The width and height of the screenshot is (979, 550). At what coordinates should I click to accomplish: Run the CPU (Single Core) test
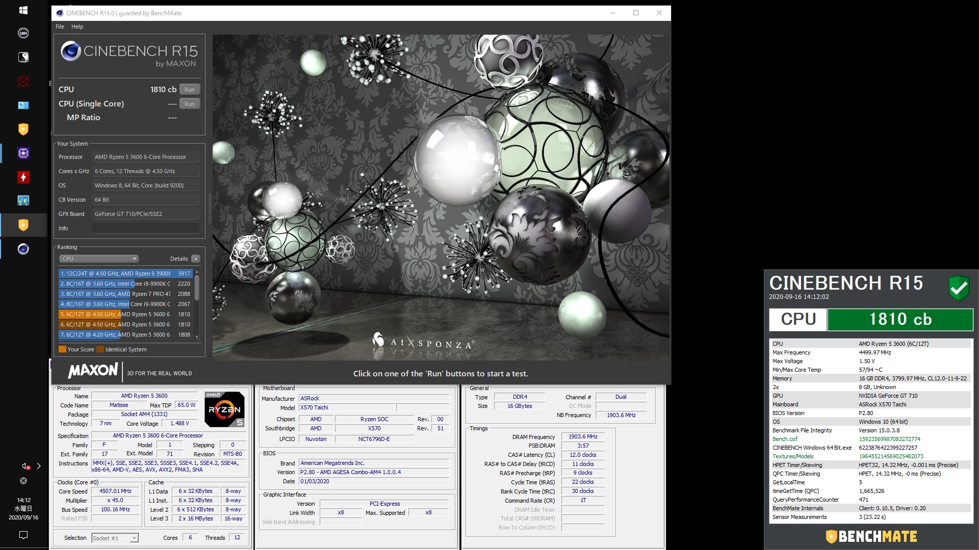coord(190,103)
